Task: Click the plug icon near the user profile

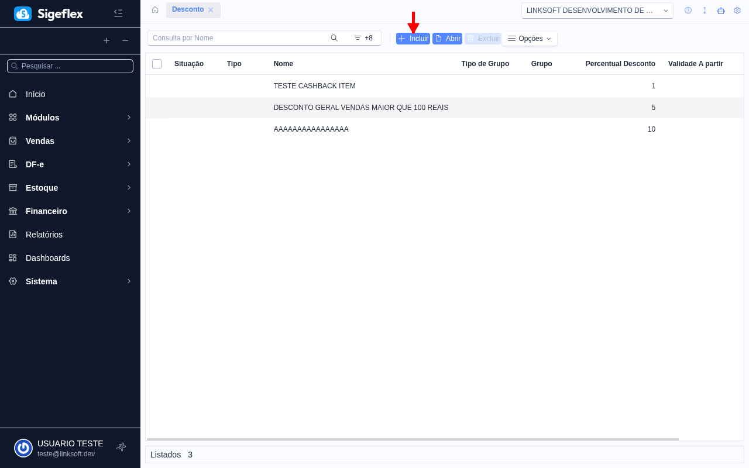Action: point(121,446)
